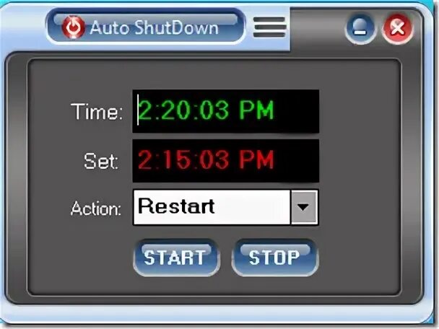The image size is (439, 329).
Task: Click the red power icon in the title
Action: tap(73, 27)
